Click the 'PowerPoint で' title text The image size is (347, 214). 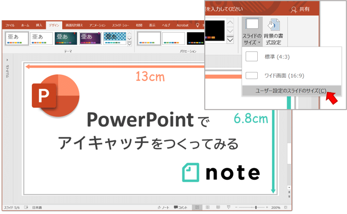click(x=148, y=120)
